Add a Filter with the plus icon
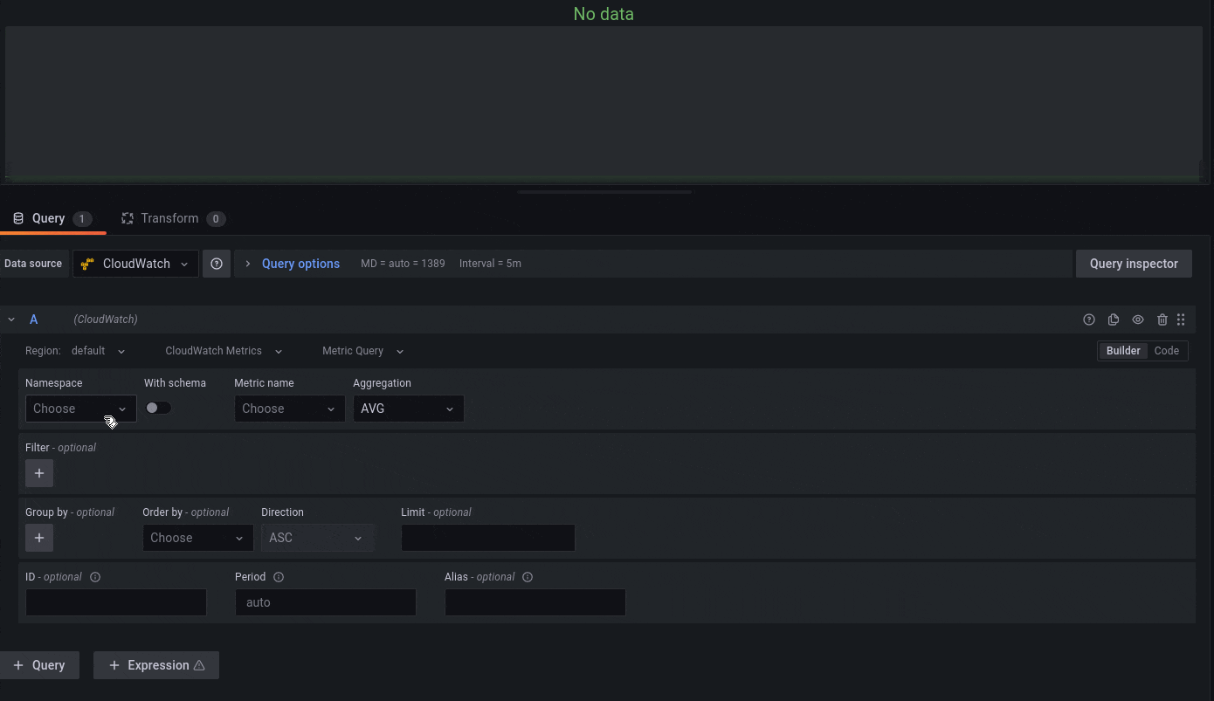Screen dimensions: 1214x701 38,472
